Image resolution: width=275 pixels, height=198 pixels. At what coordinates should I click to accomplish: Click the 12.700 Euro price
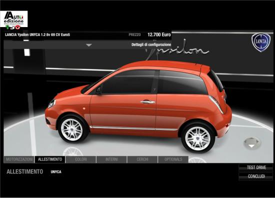(x=159, y=35)
